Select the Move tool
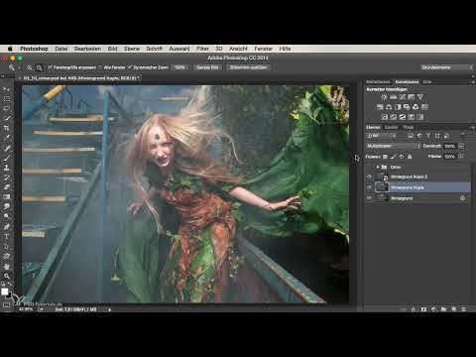 7,89
